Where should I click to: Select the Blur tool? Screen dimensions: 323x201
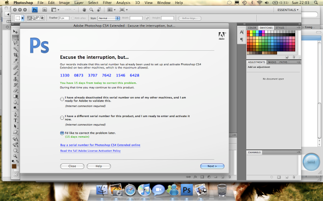pyautogui.click(x=15, y=102)
